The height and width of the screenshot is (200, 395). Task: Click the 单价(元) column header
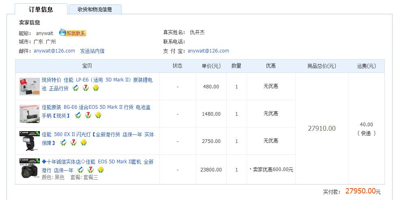point(211,66)
